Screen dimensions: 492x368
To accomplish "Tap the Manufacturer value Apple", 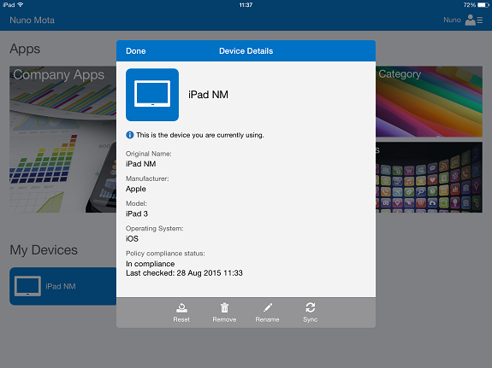I will tap(136, 189).
